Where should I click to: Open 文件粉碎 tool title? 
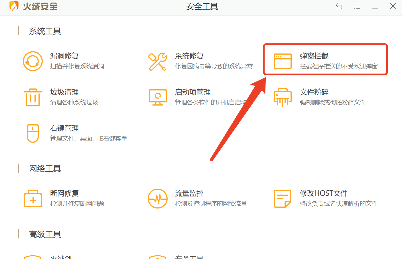tap(314, 92)
